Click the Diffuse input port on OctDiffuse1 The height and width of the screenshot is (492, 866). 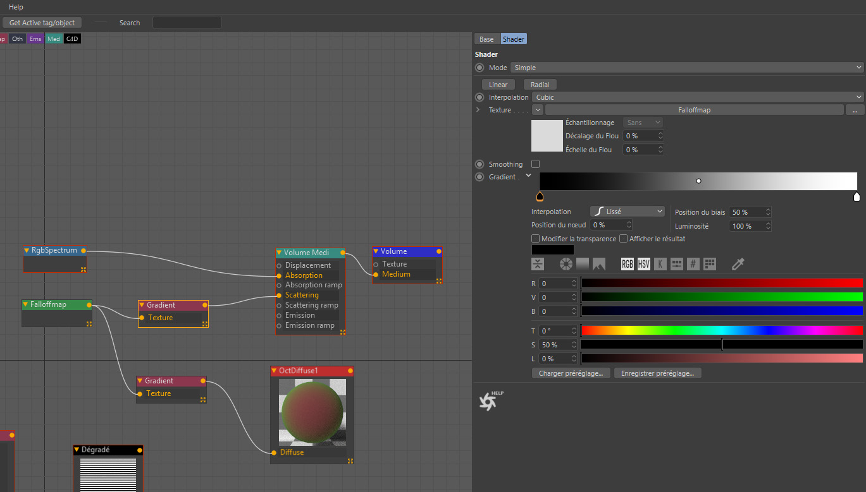[x=274, y=452]
